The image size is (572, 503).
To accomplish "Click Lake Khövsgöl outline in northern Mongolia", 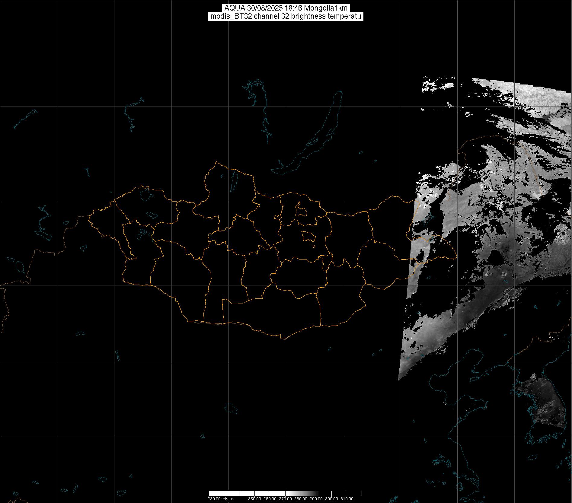I will click(233, 182).
